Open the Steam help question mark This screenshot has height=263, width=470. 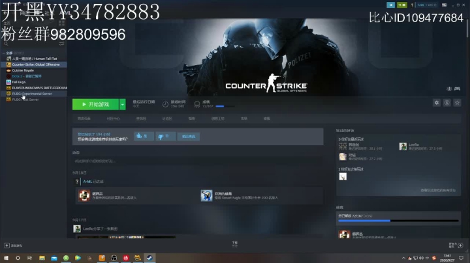pyautogui.click(x=412, y=5)
